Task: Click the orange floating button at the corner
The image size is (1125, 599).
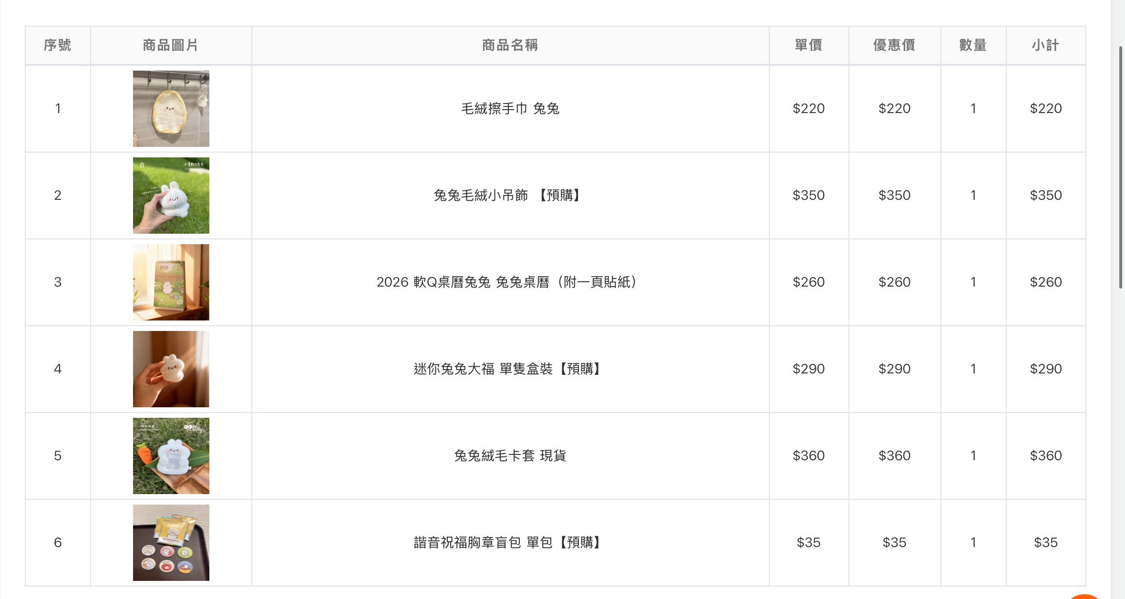Action: [1085, 597]
